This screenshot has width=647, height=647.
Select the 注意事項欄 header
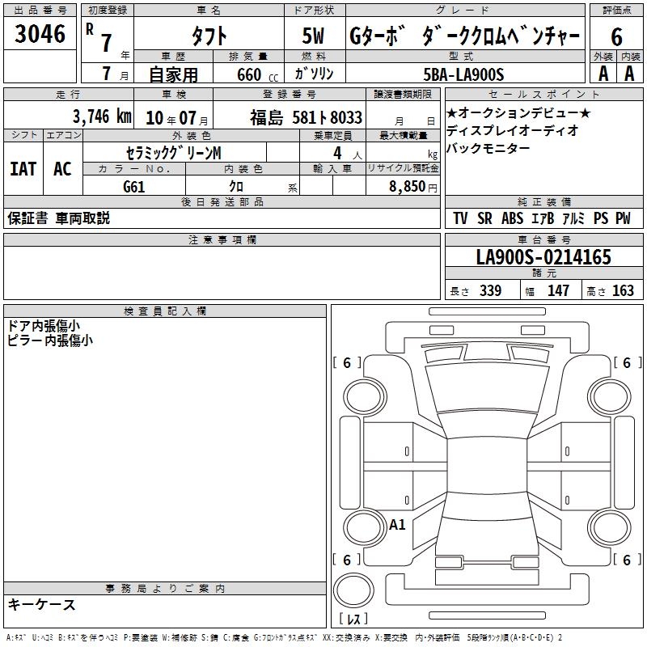click(x=222, y=240)
